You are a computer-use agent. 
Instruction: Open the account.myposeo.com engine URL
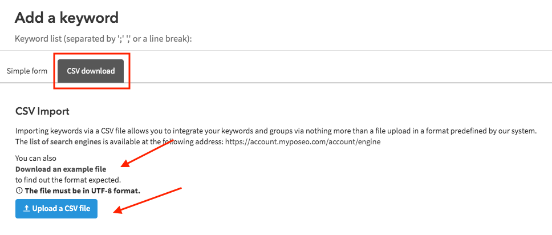coord(303,143)
